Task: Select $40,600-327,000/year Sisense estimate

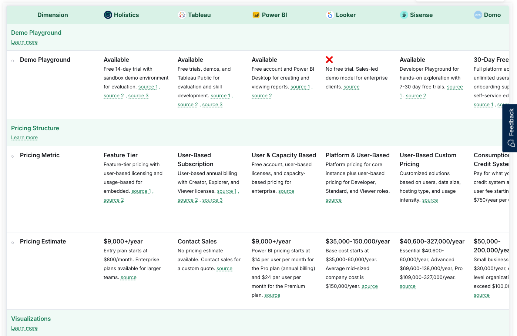Action: click(432, 241)
